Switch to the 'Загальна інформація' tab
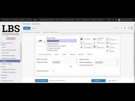The image size is (135, 101). pos(45,54)
